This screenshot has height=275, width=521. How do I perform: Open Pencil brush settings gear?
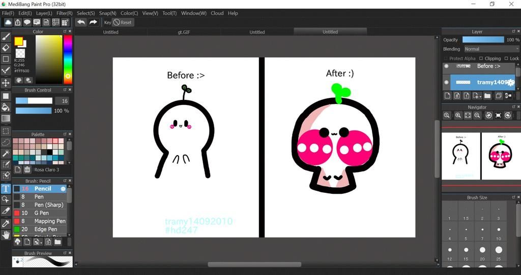(63, 189)
